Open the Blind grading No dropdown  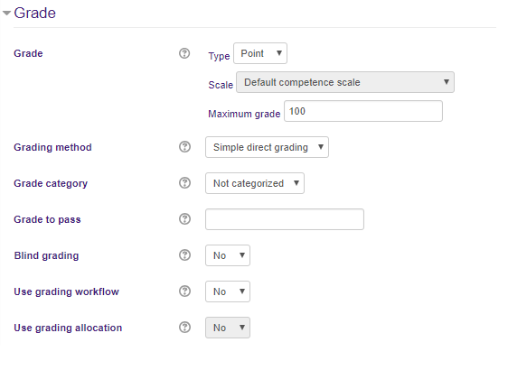pyautogui.click(x=228, y=255)
